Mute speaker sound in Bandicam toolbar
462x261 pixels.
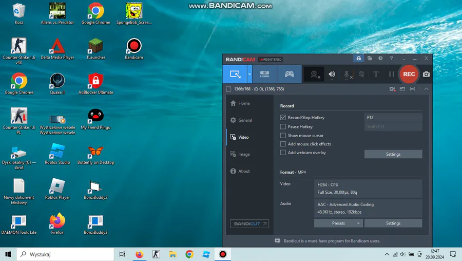tap(332, 74)
